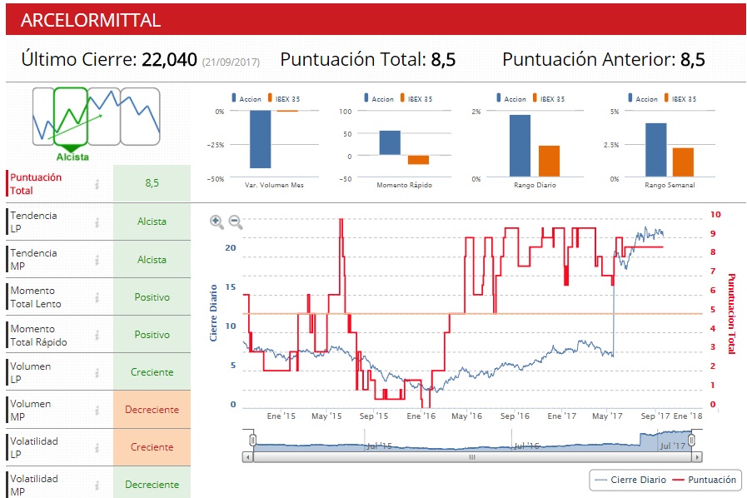Click the zoom in magnifier icon

click(x=217, y=222)
